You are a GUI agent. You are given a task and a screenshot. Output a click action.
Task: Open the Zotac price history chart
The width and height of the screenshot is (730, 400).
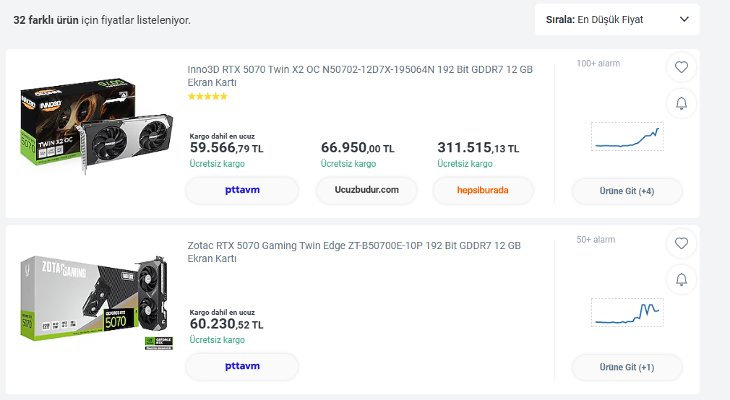point(627,313)
